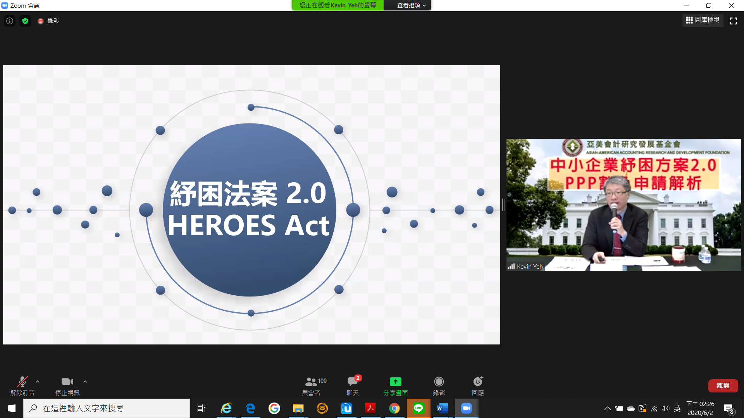This screenshot has width=744, height=418.
Task: Click the Windows taskbar search field
Action: [107, 408]
